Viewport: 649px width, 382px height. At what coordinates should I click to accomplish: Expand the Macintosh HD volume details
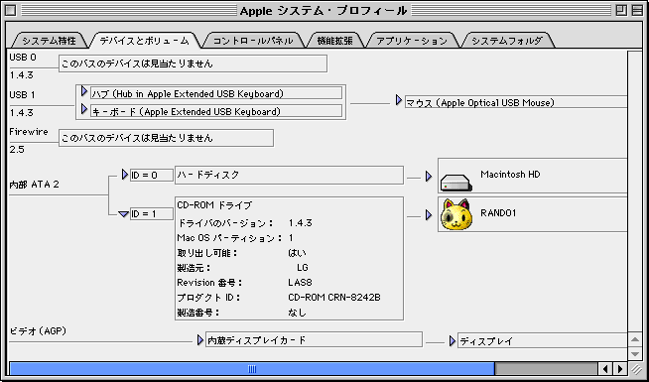pyautogui.click(x=429, y=177)
